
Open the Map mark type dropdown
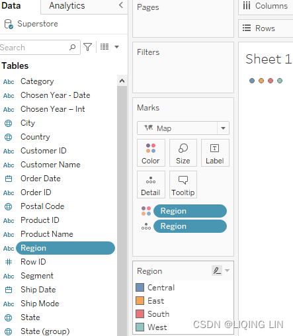(223, 128)
